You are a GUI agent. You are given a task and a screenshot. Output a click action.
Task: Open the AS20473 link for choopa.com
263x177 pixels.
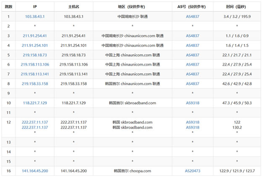click(x=192, y=171)
